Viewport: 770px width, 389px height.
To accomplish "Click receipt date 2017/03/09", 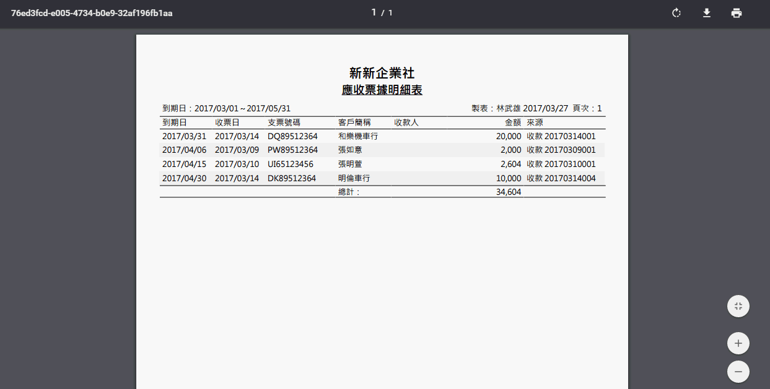I will (x=237, y=150).
